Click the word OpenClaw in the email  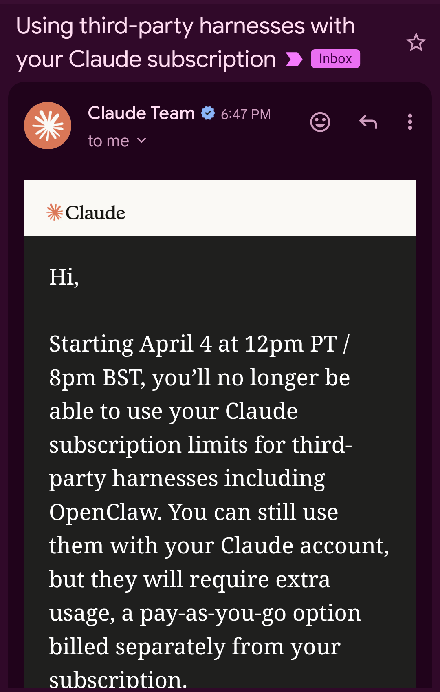(105, 512)
